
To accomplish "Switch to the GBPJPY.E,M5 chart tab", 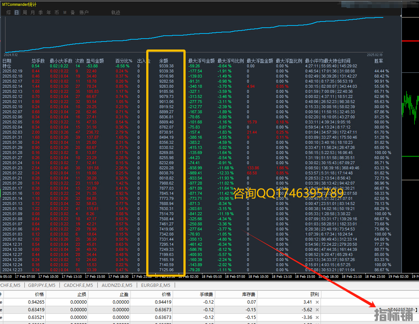I will point(42,285).
